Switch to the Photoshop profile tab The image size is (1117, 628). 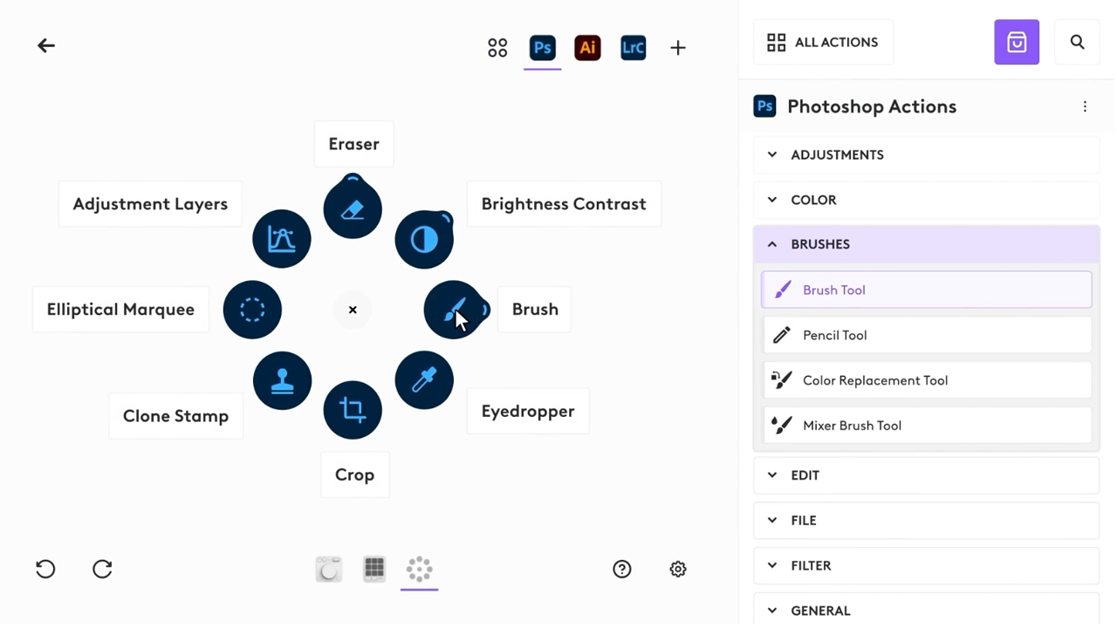542,47
